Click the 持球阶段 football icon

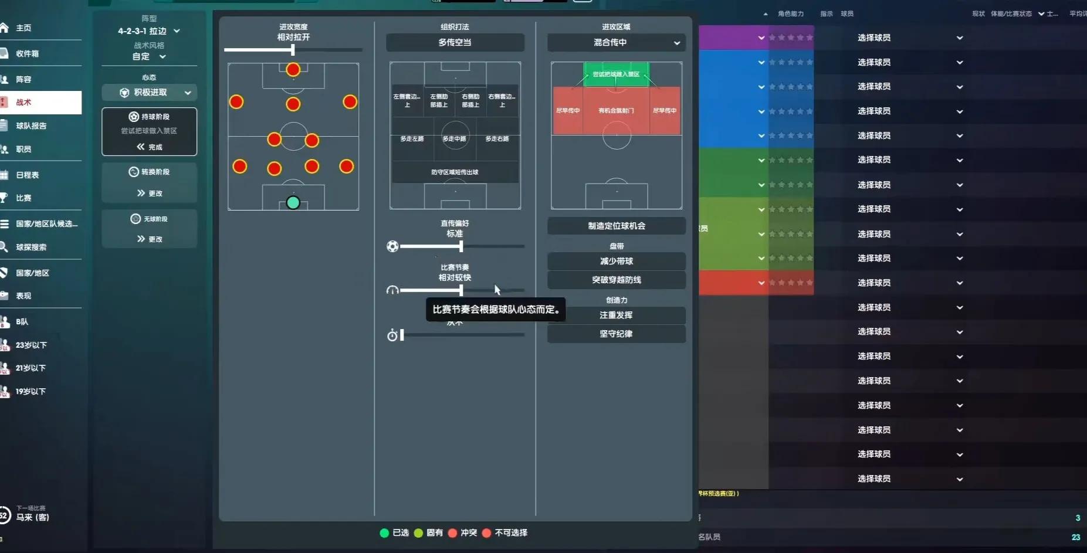(x=134, y=117)
